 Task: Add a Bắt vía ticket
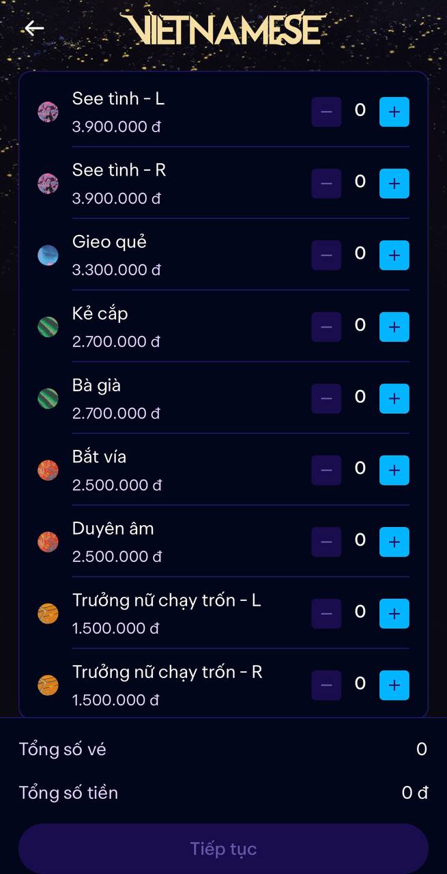pyautogui.click(x=394, y=470)
